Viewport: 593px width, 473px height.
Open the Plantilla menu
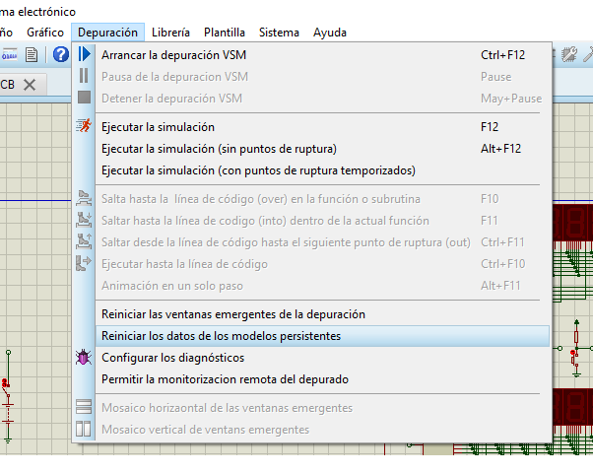coord(225,33)
